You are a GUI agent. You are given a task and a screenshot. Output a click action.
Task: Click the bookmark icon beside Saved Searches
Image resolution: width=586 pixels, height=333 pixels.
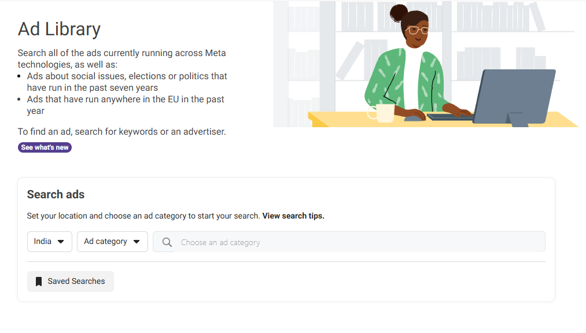tap(39, 282)
